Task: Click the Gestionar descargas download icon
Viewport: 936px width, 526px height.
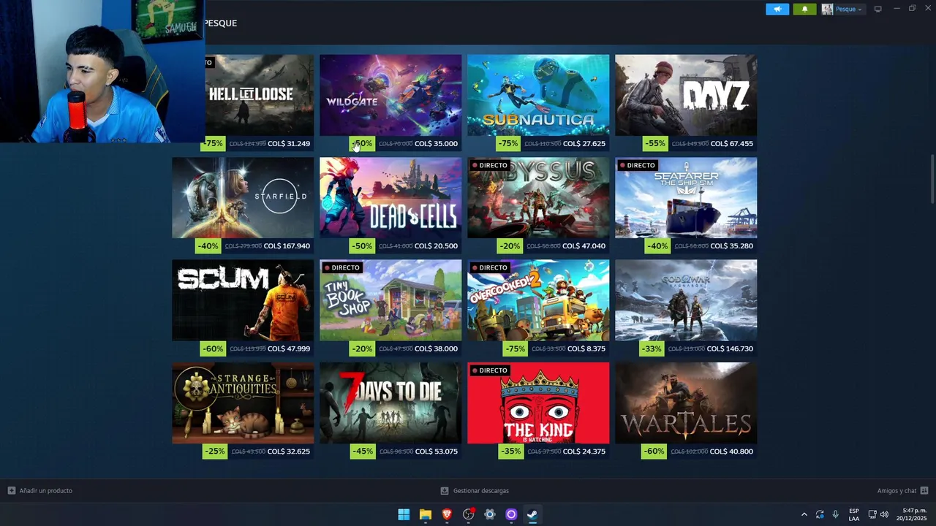Action: 445,491
